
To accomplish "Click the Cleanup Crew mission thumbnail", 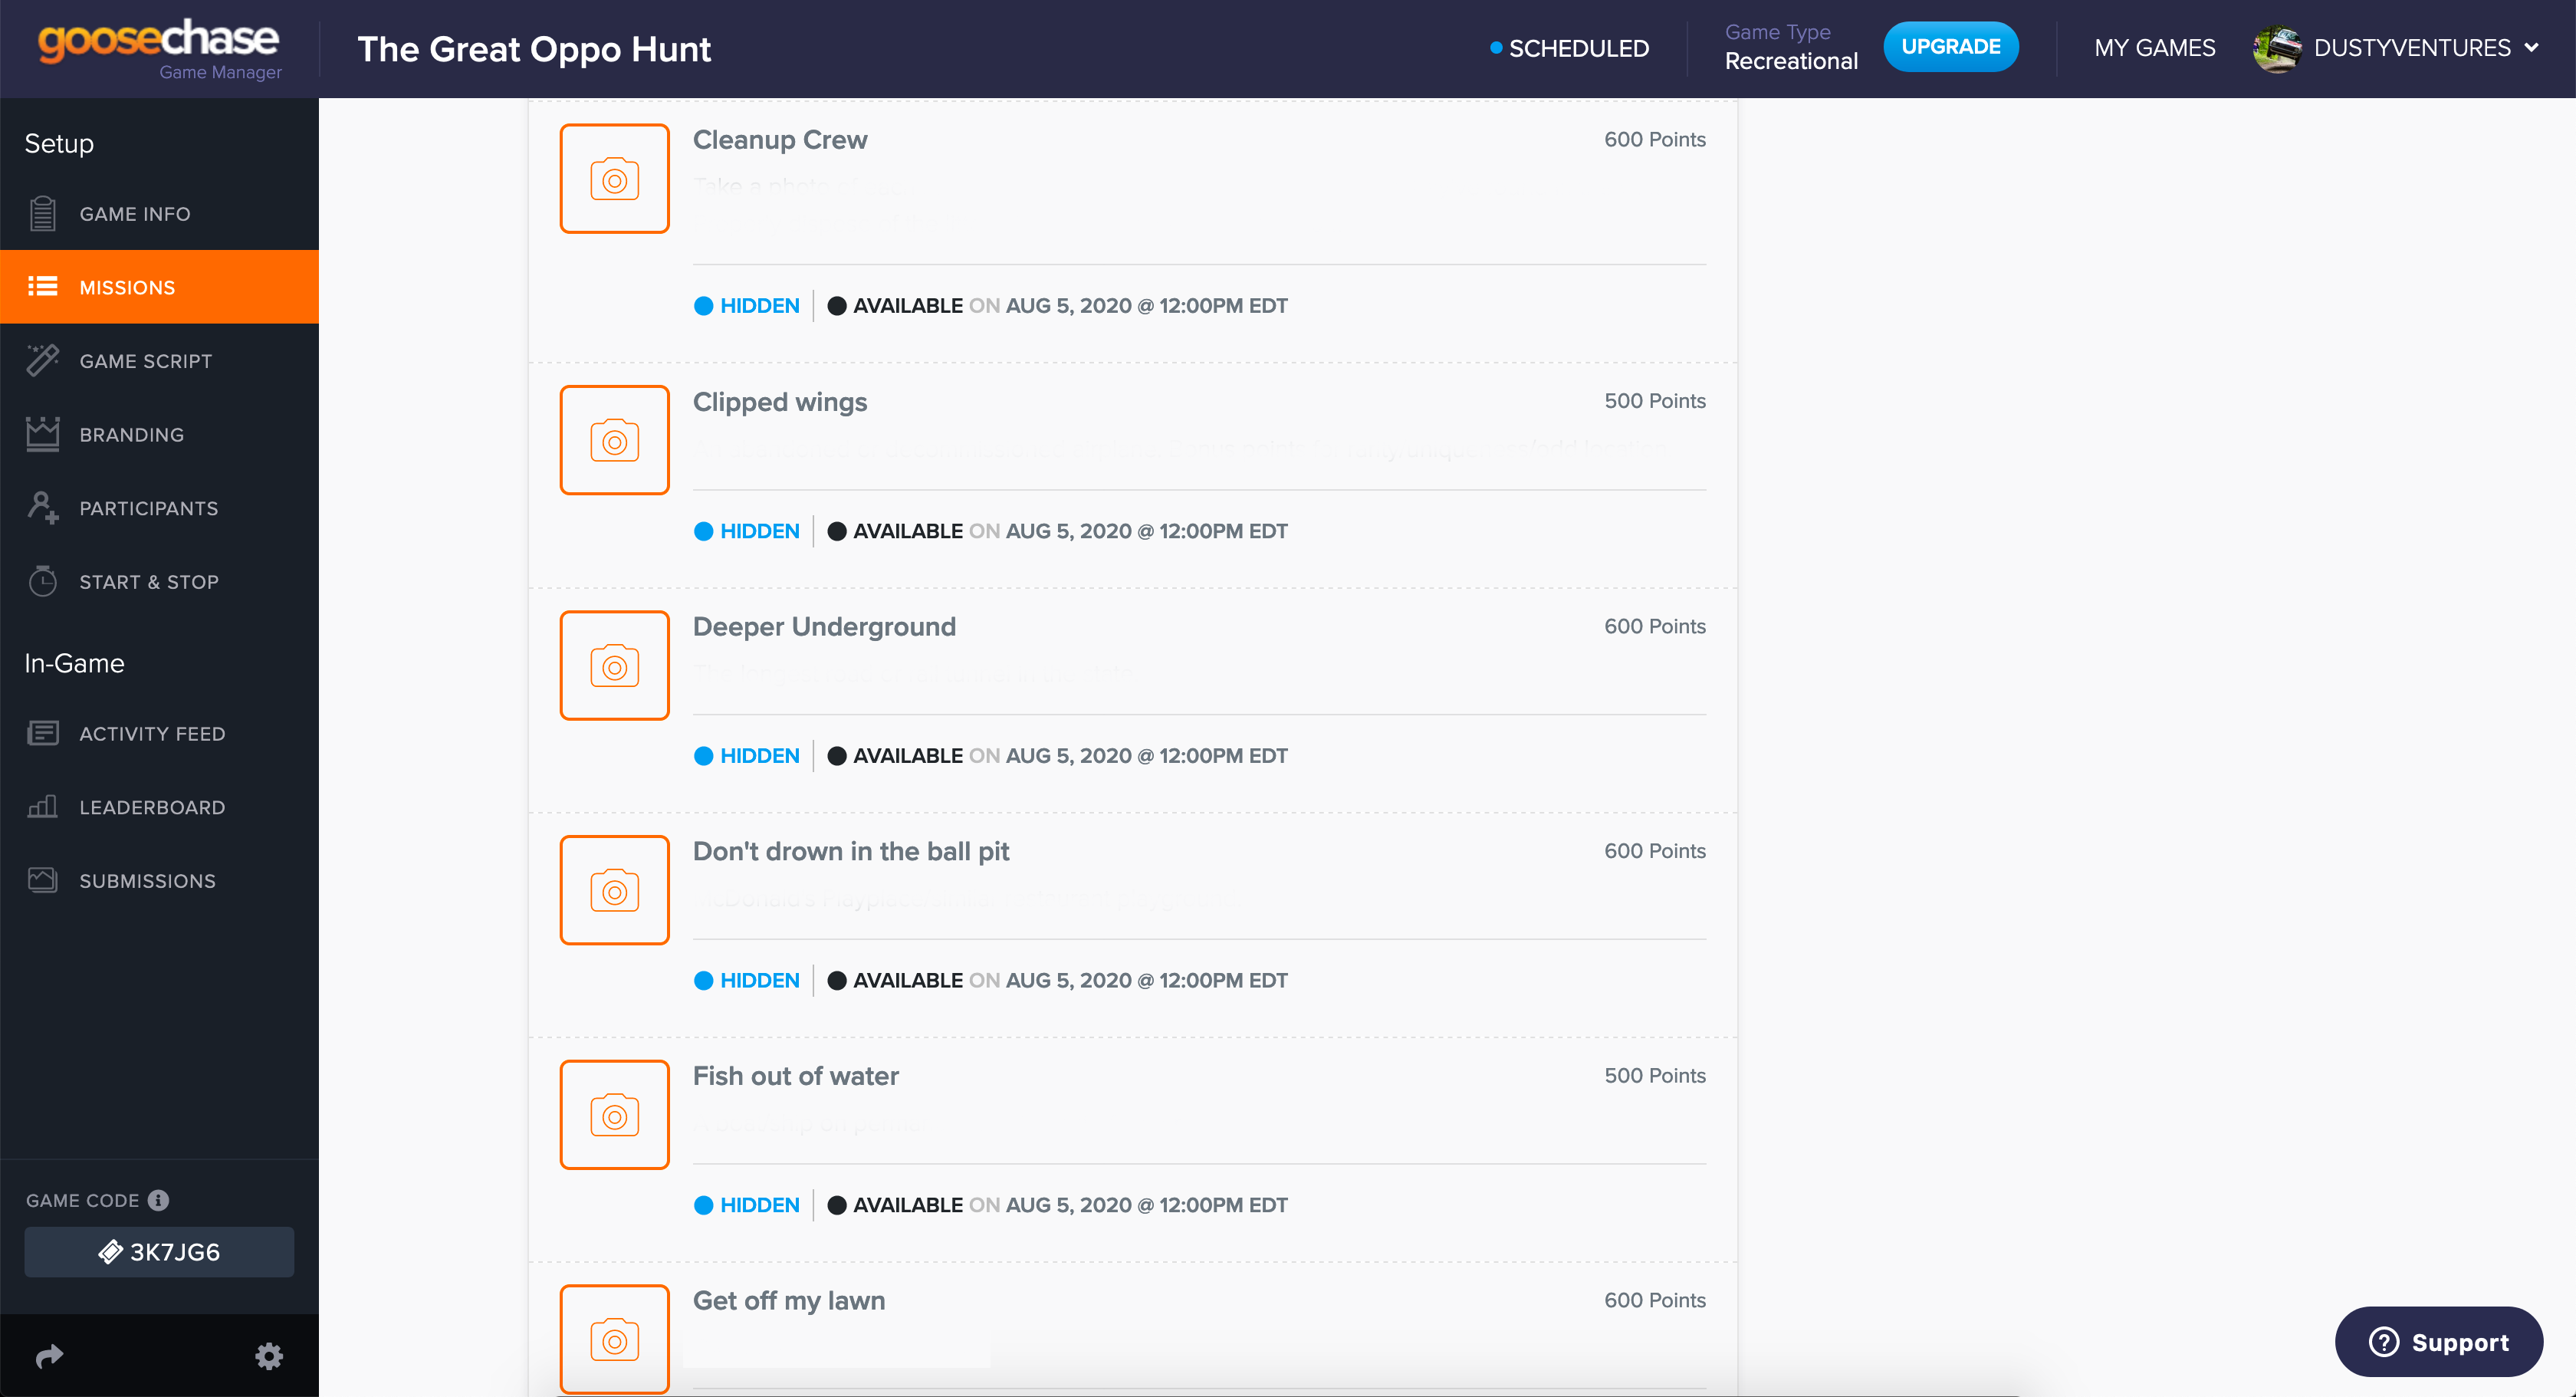I will point(614,177).
